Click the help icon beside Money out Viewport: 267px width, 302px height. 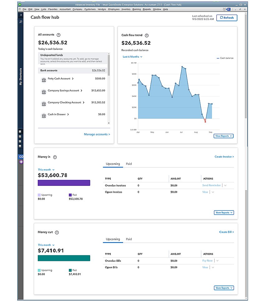[57, 232]
